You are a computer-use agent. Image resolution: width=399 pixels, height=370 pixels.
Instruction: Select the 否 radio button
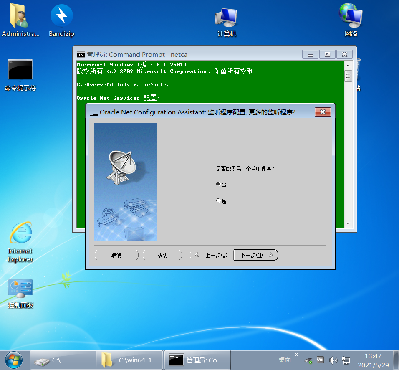218,184
